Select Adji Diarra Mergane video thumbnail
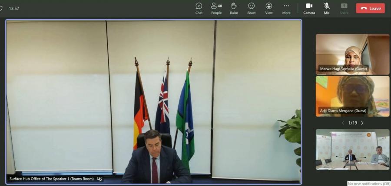Image resolution: width=391 pixels, height=186 pixels. click(x=352, y=96)
